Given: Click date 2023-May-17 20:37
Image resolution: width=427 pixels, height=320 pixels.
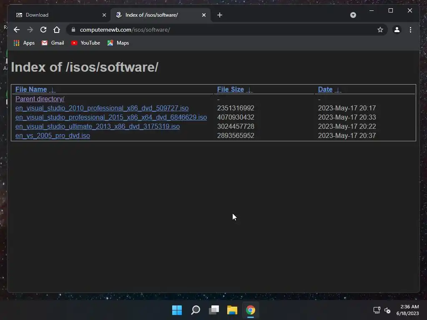Looking at the screenshot, I should pos(347,135).
